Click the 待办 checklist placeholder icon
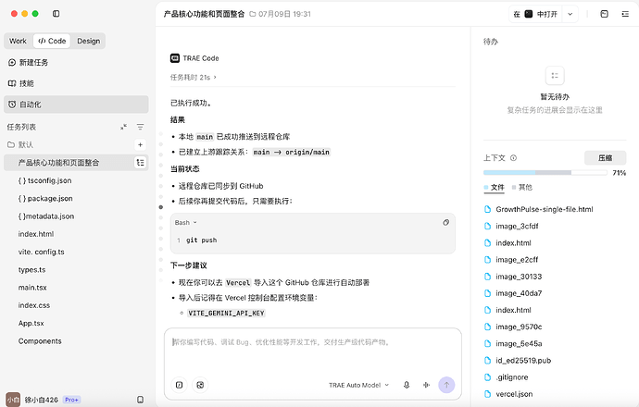Screen dimensions: 639x407 coord(555,76)
